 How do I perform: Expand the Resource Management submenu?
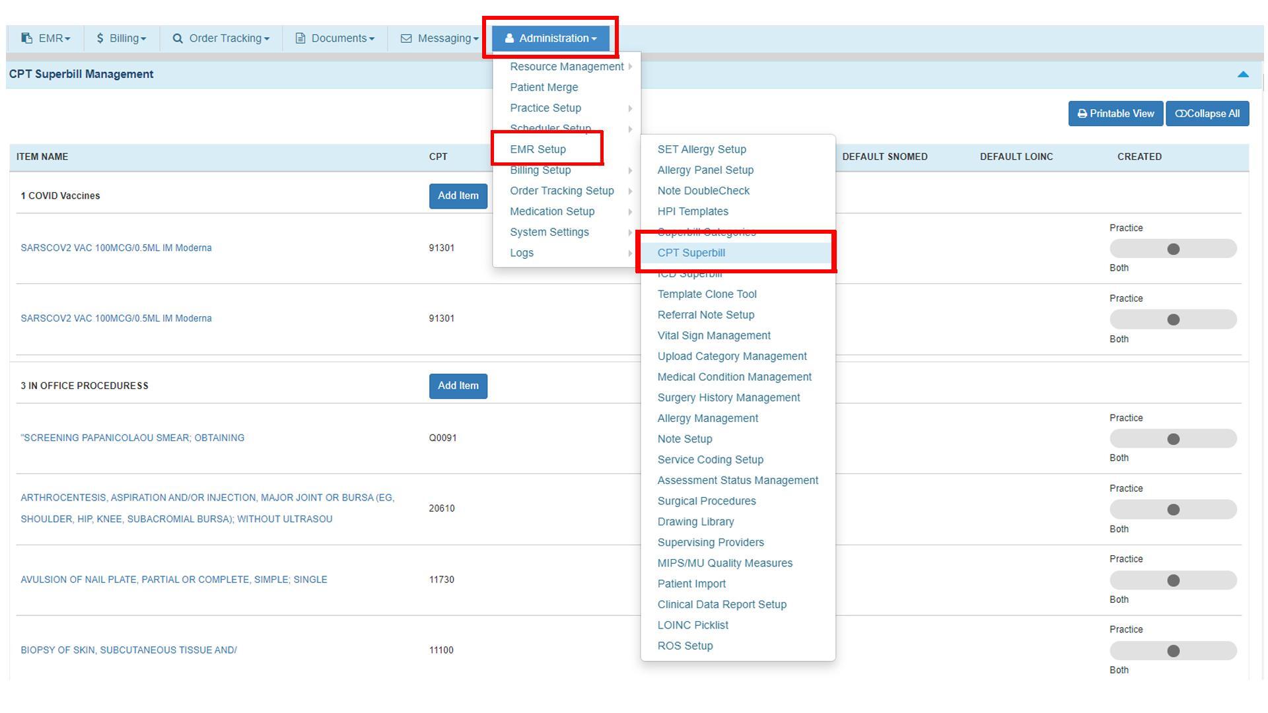click(567, 67)
